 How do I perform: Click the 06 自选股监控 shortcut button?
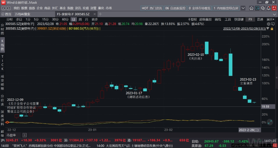click(x=175, y=8)
